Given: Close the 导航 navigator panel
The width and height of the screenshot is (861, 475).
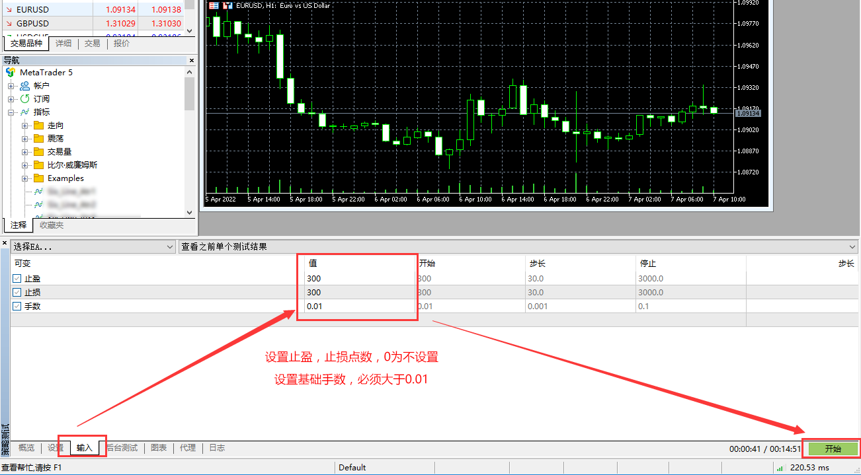Looking at the screenshot, I should pyautogui.click(x=192, y=60).
